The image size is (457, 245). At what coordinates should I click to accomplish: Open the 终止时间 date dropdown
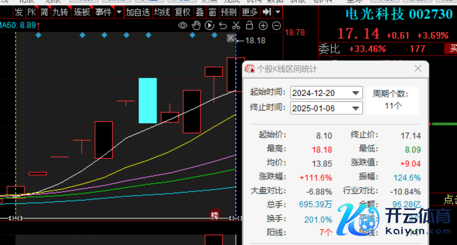(x=356, y=109)
